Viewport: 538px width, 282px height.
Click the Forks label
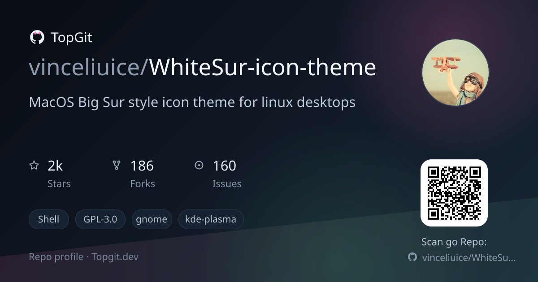tap(143, 184)
